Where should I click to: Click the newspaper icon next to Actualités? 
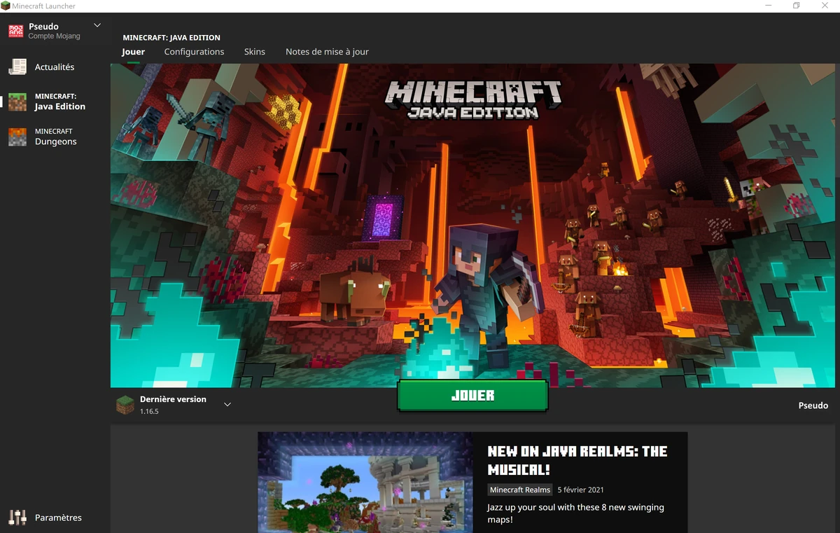[x=17, y=66]
